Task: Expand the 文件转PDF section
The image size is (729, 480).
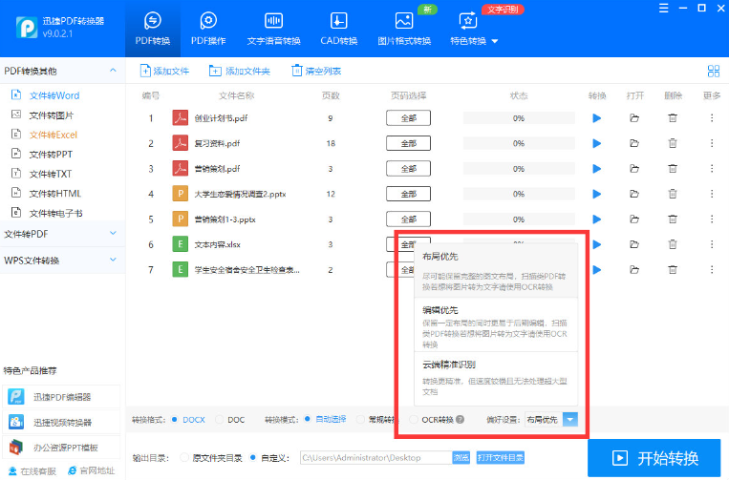Action: (x=62, y=234)
